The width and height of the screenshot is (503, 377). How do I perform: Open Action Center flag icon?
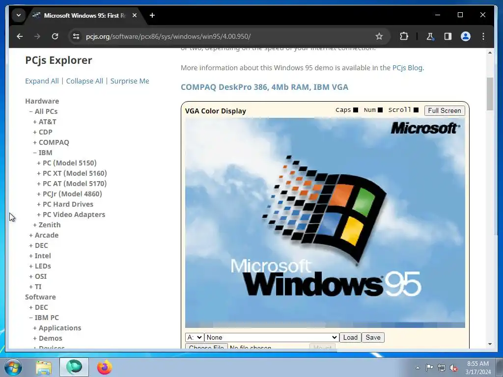pyautogui.click(x=429, y=368)
